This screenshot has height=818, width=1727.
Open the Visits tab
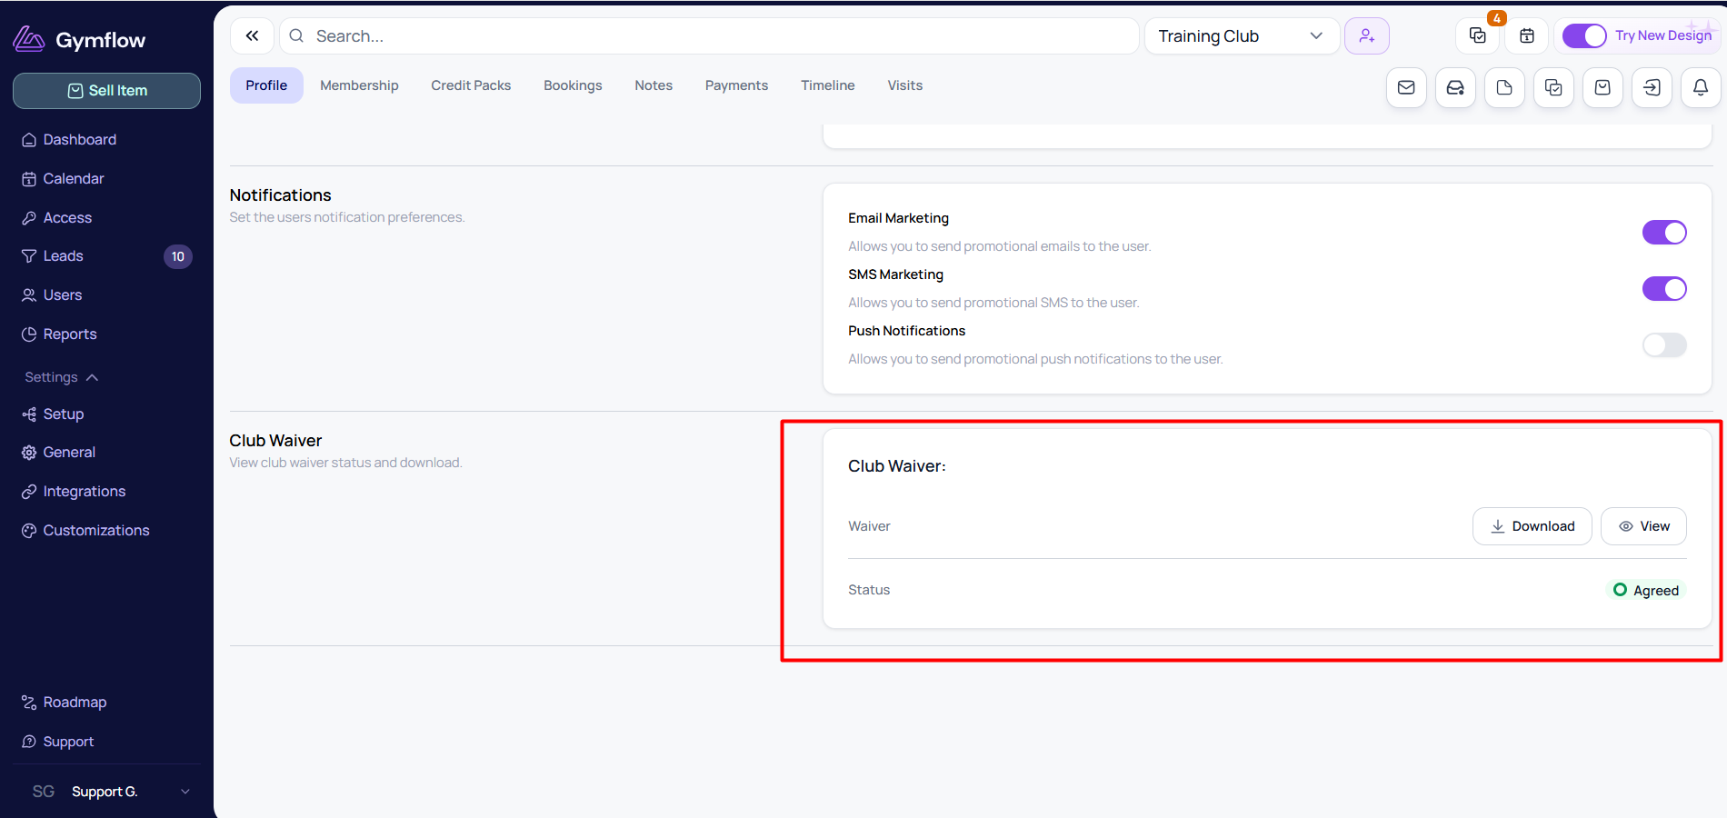[905, 85]
